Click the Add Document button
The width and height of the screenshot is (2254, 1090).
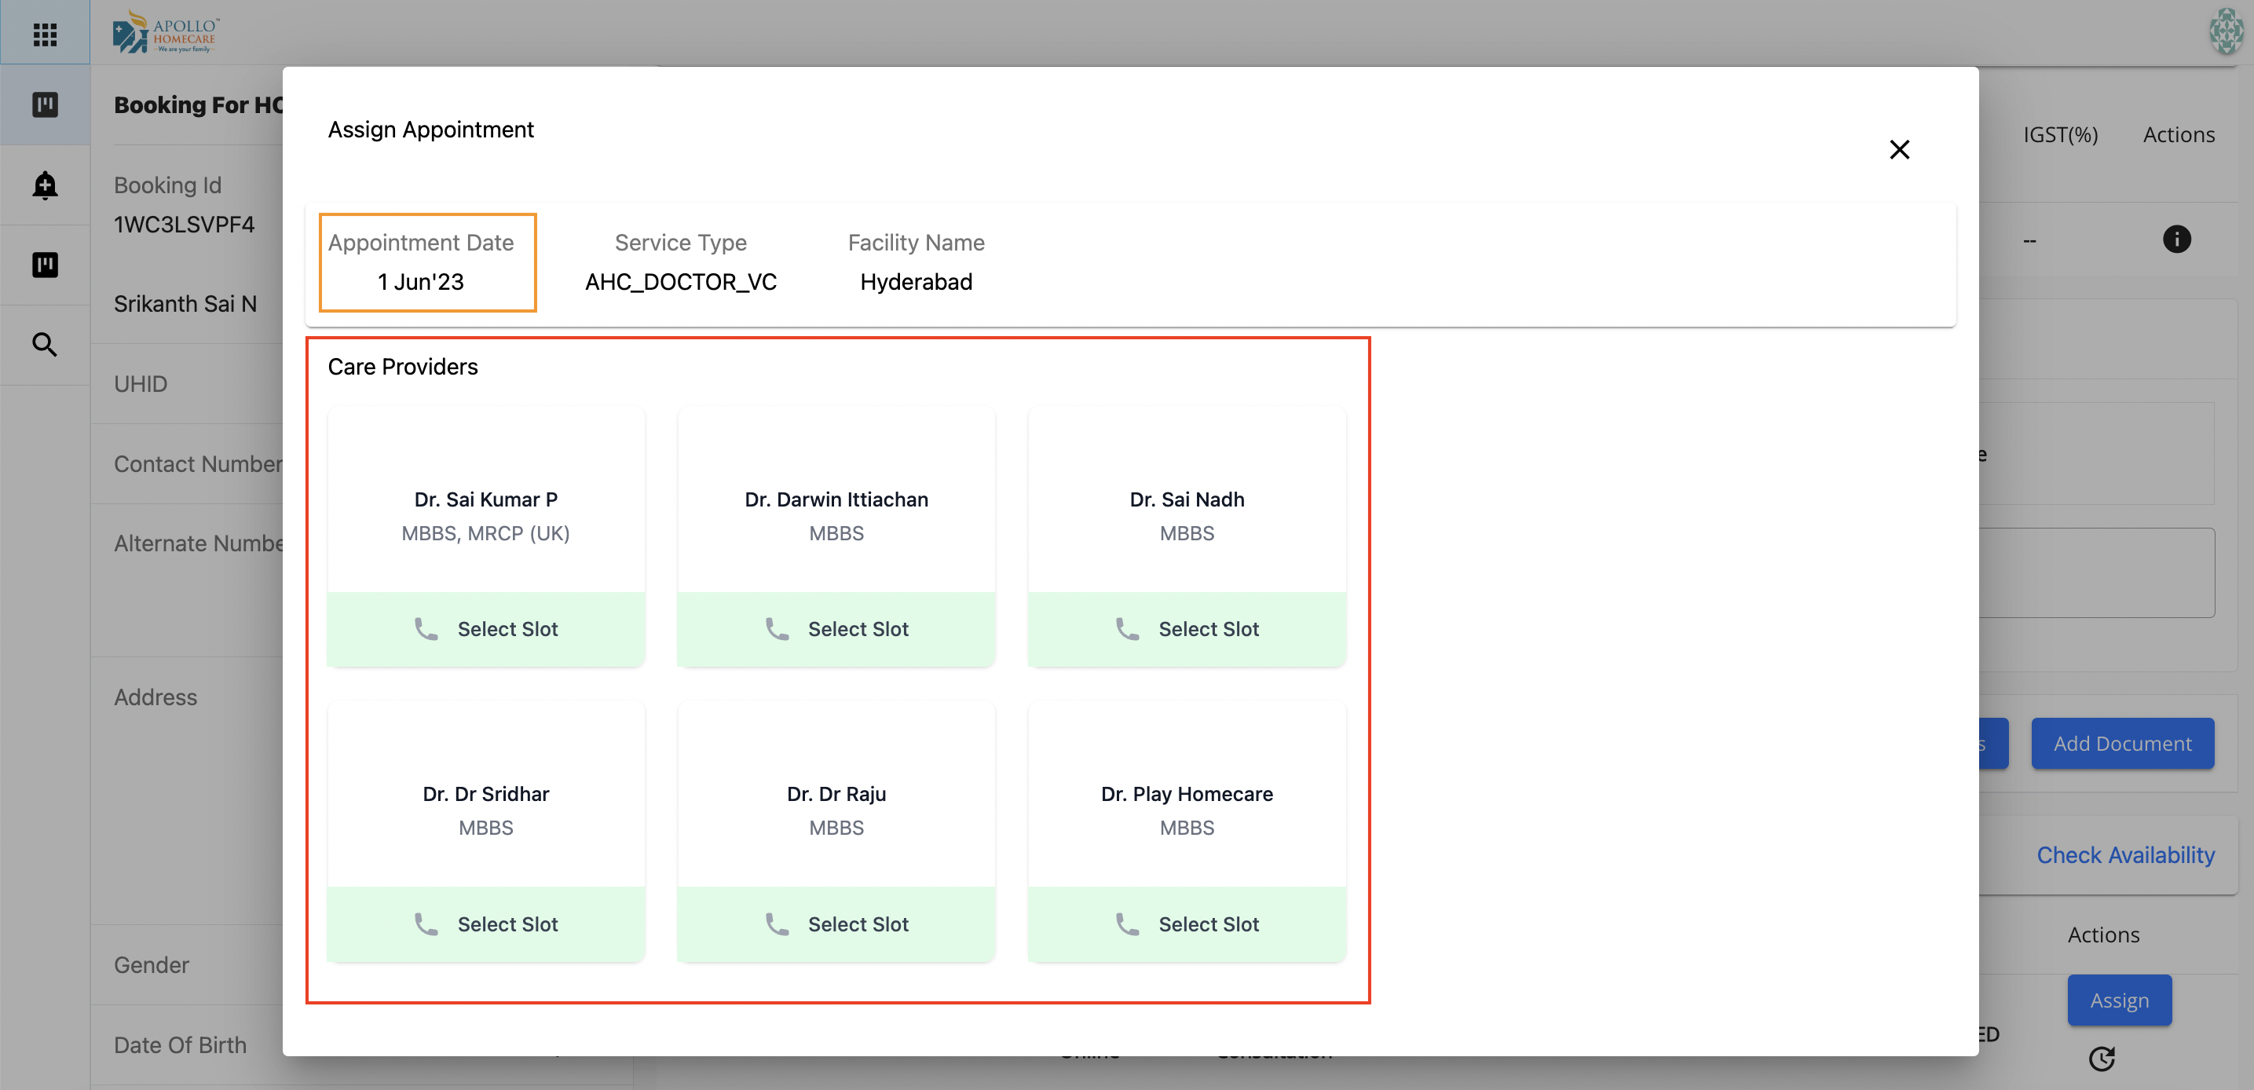2122,743
